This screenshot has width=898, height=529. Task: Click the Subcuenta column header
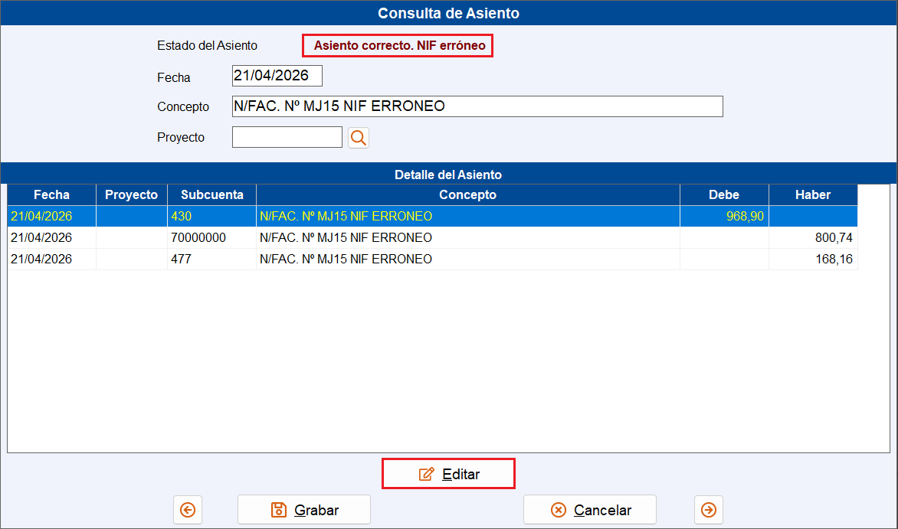[x=212, y=194]
